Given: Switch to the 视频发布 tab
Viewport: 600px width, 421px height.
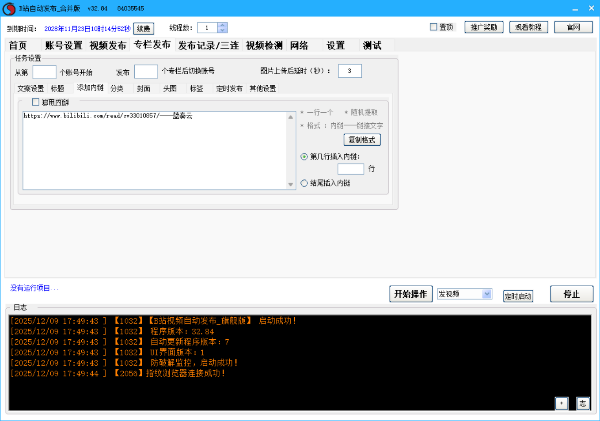Looking at the screenshot, I should click(x=107, y=46).
